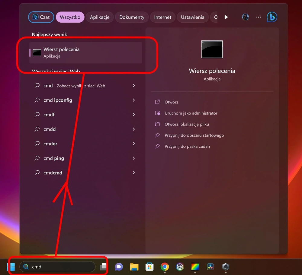
Task: Expand the 'cmdd' chevron
Action: coord(134,129)
